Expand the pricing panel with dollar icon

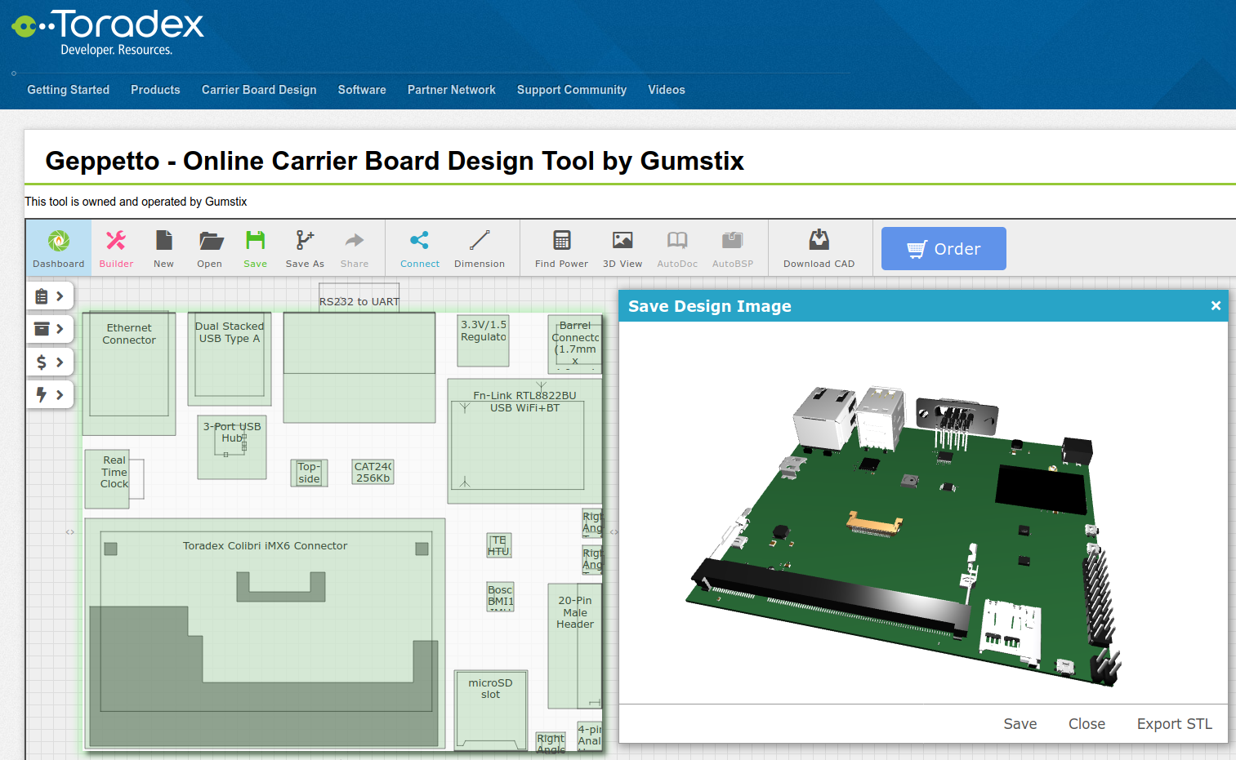(x=49, y=362)
